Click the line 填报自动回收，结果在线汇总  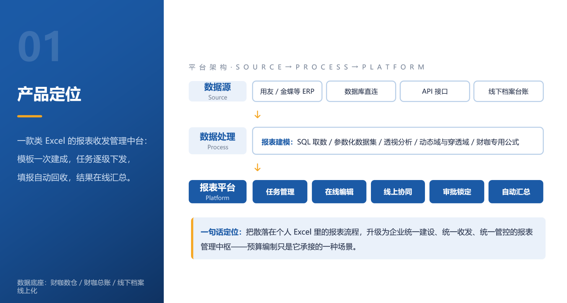pos(74,177)
